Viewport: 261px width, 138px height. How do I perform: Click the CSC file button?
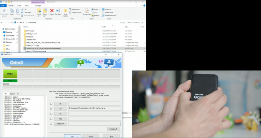click(61, 119)
